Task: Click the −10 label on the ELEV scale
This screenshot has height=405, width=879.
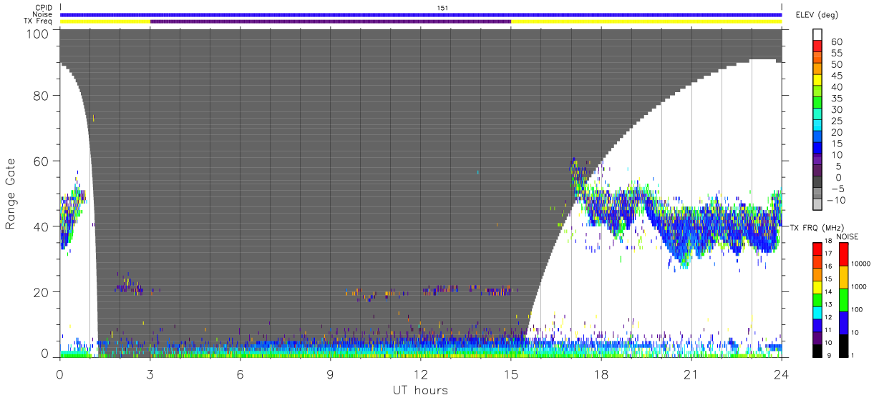Action: [x=835, y=199]
